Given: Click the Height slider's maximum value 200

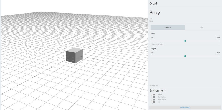Looking at the screenshot, I should point(218,53).
